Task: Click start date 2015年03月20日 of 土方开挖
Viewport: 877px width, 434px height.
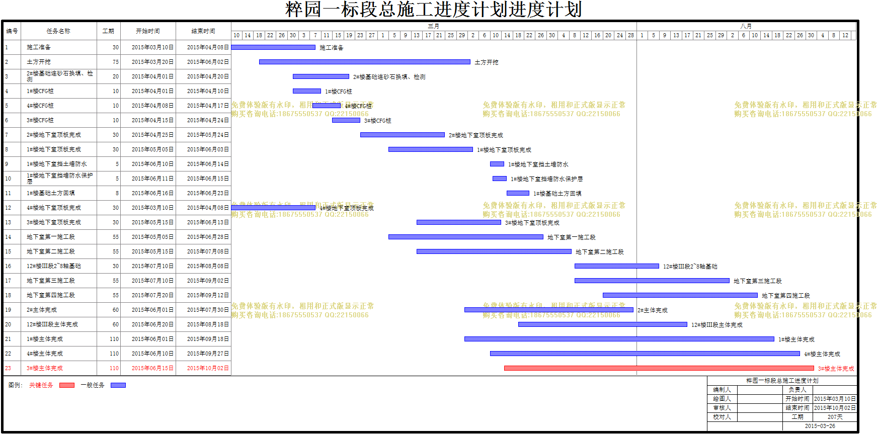Action: click(152, 62)
